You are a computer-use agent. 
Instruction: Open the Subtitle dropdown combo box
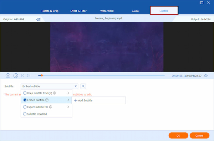click(50, 86)
